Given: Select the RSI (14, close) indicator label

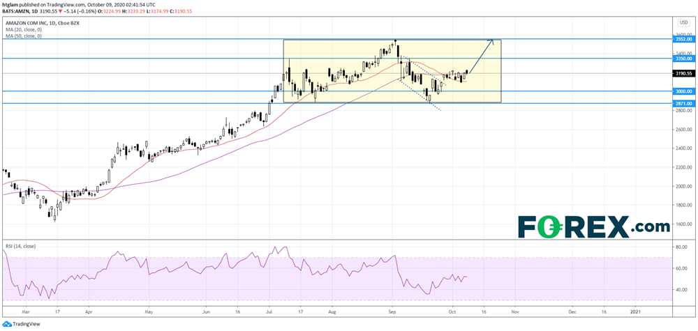Looking at the screenshot, I should tap(20, 246).
